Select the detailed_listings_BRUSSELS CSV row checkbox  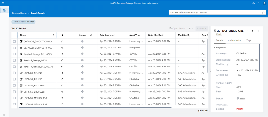pyautogui.click(x=14, y=54)
